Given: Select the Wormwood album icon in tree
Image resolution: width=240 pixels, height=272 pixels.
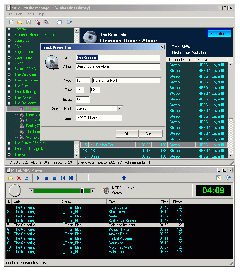Looking at the screenshot, I should pos(22,137).
